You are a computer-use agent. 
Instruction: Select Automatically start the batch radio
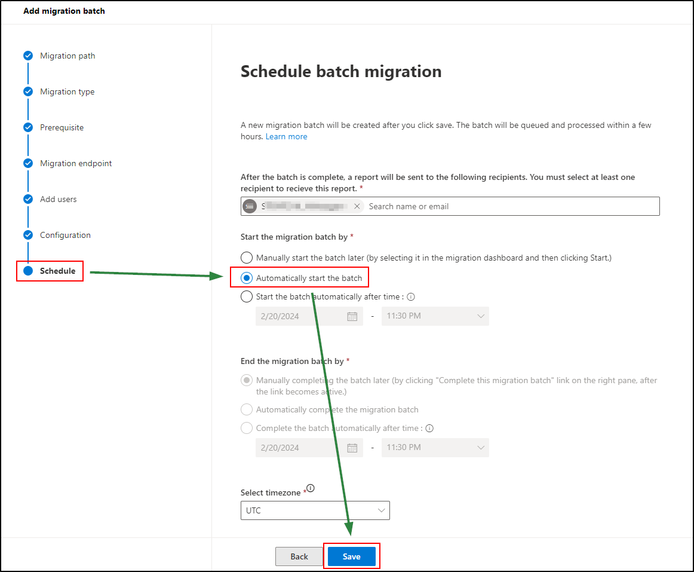[247, 278]
